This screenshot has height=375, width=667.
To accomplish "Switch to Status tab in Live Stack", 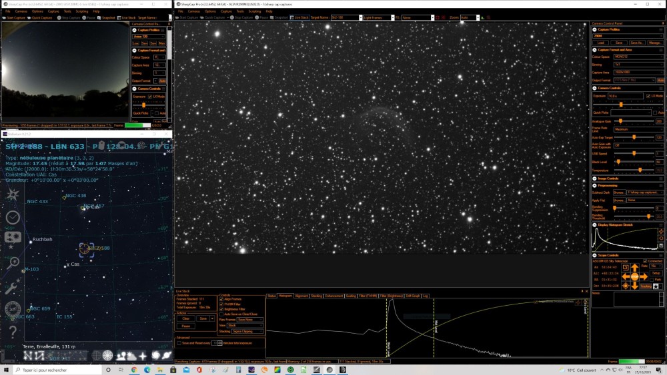I will [x=272, y=296].
